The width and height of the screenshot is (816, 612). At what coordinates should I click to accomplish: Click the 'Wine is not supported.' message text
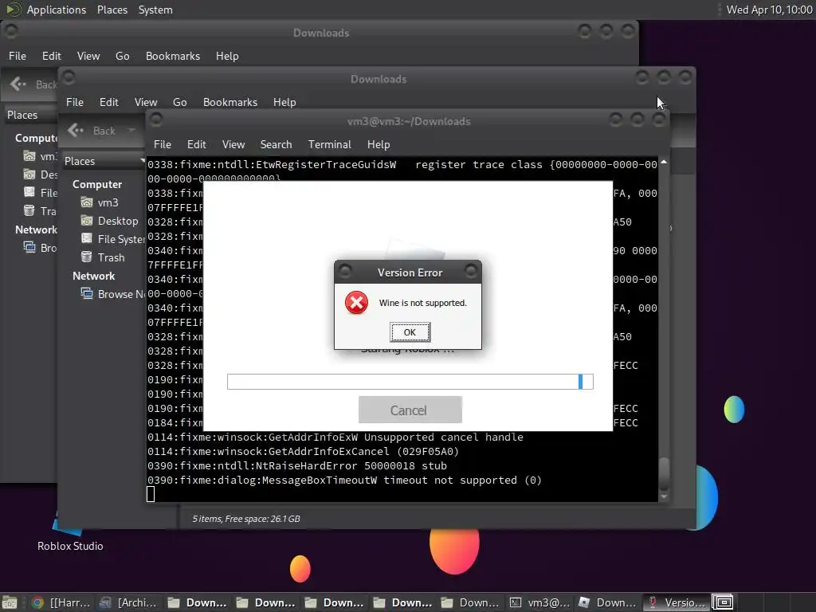coord(422,303)
